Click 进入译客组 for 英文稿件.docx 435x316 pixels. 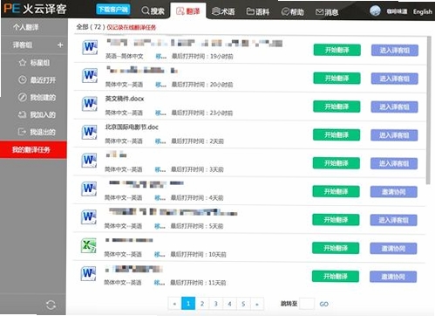click(x=394, y=106)
